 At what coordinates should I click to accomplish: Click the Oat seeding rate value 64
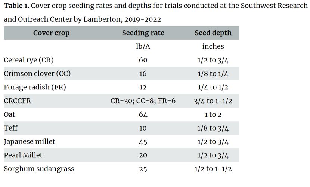point(143,114)
